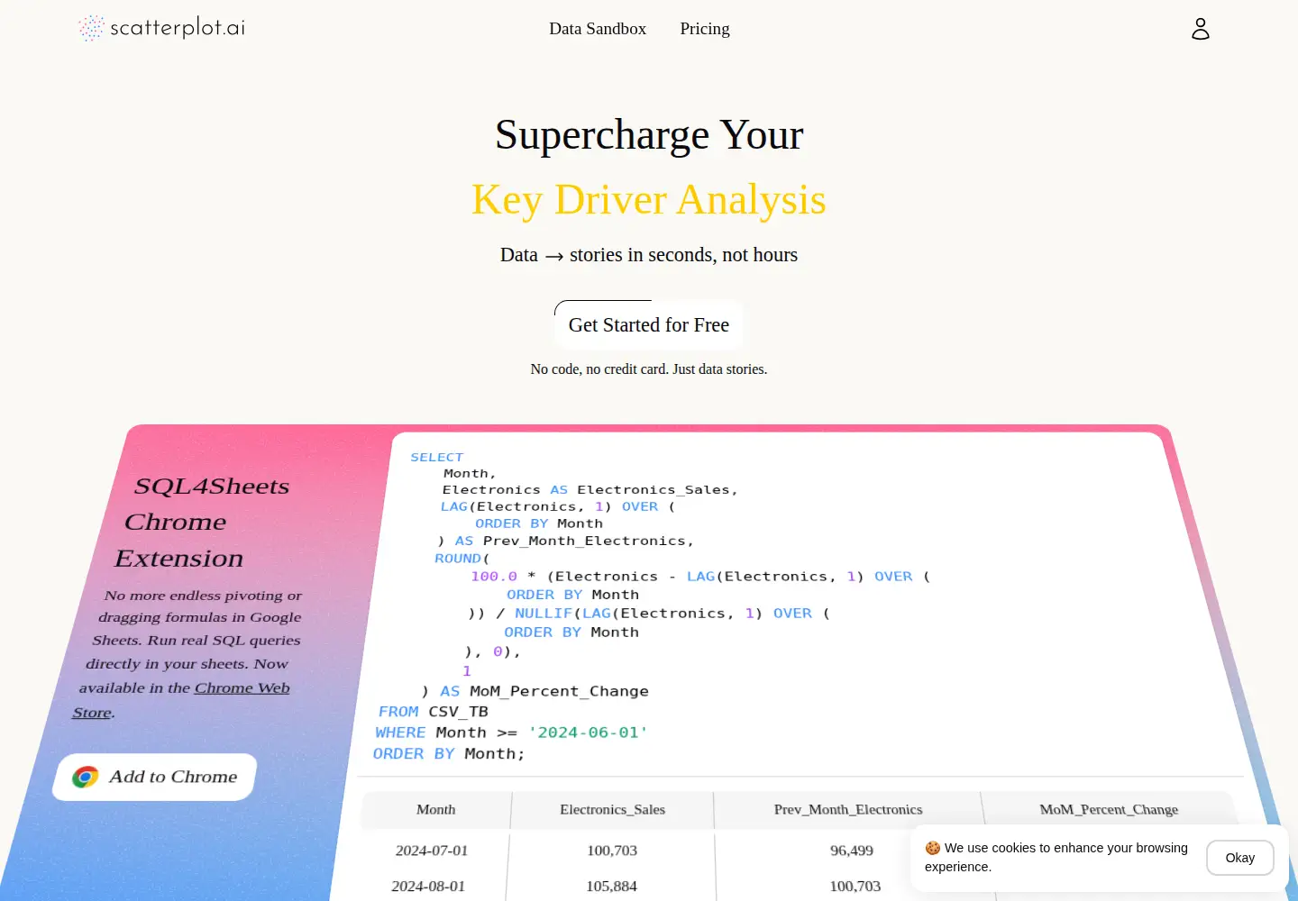The image size is (1298, 901).
Task: Click the SELECT keyword in the SQL code
Action: click(437, 458)
